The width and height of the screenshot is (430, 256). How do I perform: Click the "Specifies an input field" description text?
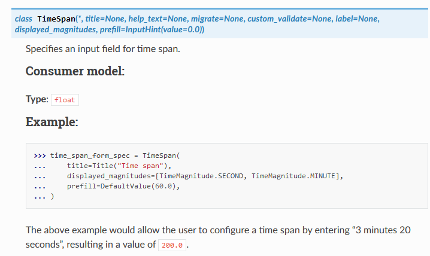tap(102, 48)
